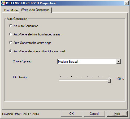Click the Medium Spread combo box field

click(89, 61)
